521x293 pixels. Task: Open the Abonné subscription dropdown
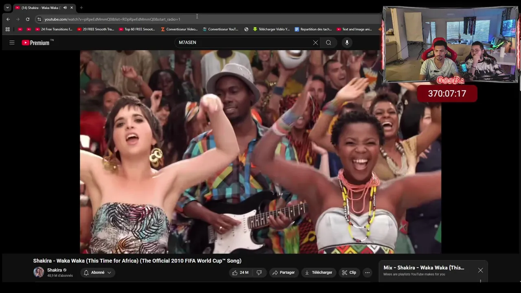[x=98, y=273]
